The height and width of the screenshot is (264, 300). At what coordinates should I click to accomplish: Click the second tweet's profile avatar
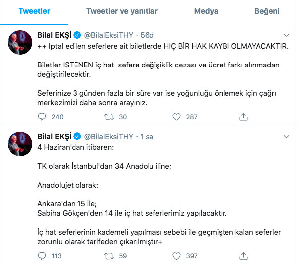pos(20,144)
